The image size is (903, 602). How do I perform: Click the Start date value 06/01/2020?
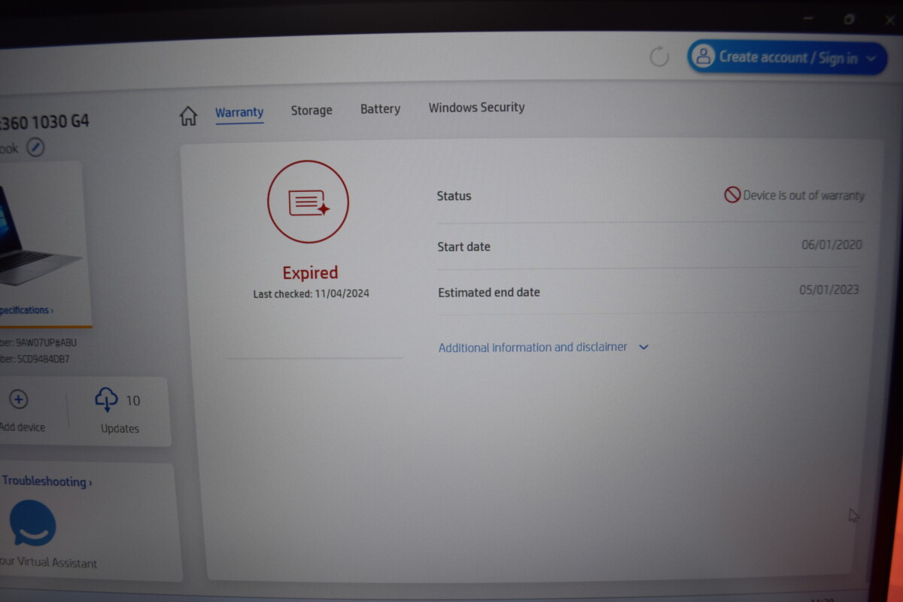[832, 245]
